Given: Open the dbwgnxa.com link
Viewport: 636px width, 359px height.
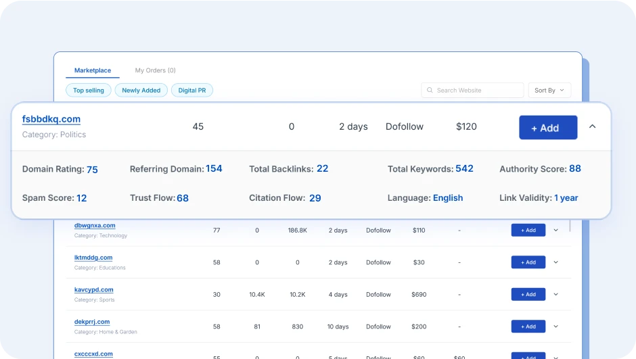Looking at the screenshot, I should click(95, 225).
